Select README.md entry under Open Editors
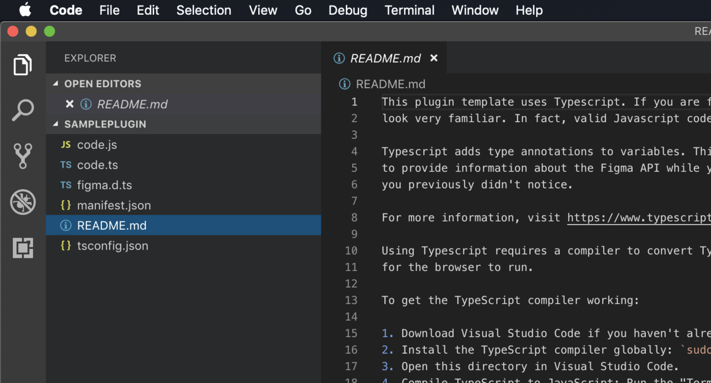711x383 pixels. 184,104
